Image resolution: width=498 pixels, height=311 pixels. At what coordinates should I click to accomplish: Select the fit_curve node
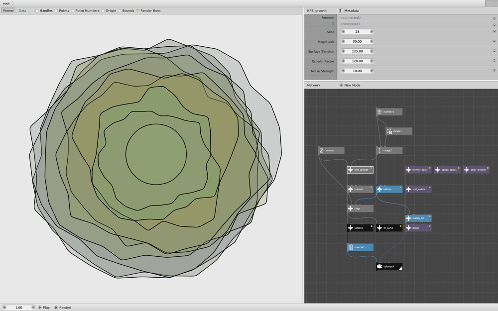pos(389,228)
